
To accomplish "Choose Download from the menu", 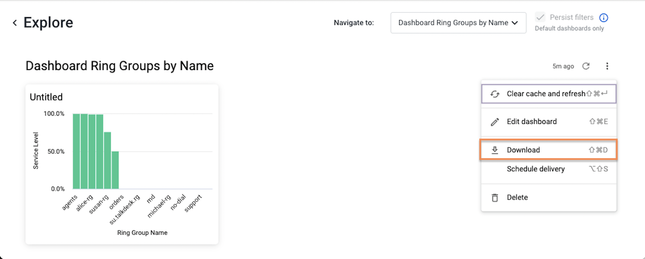I will coord(549,150).
